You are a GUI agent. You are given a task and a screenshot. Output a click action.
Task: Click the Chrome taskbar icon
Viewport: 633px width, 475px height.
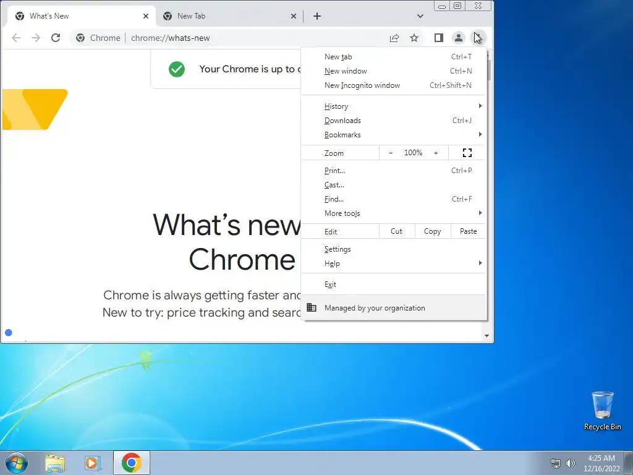(x=132, y=463)
